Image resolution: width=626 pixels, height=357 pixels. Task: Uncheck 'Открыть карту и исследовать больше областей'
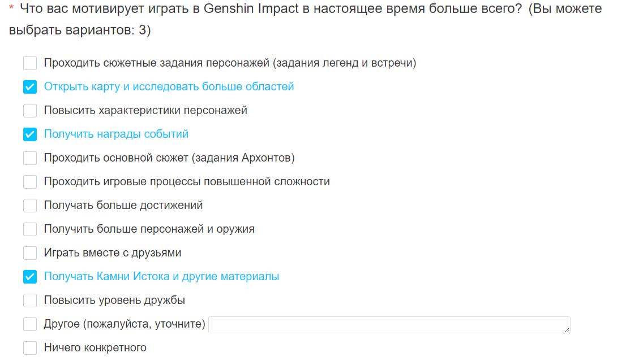click(30, 87)
